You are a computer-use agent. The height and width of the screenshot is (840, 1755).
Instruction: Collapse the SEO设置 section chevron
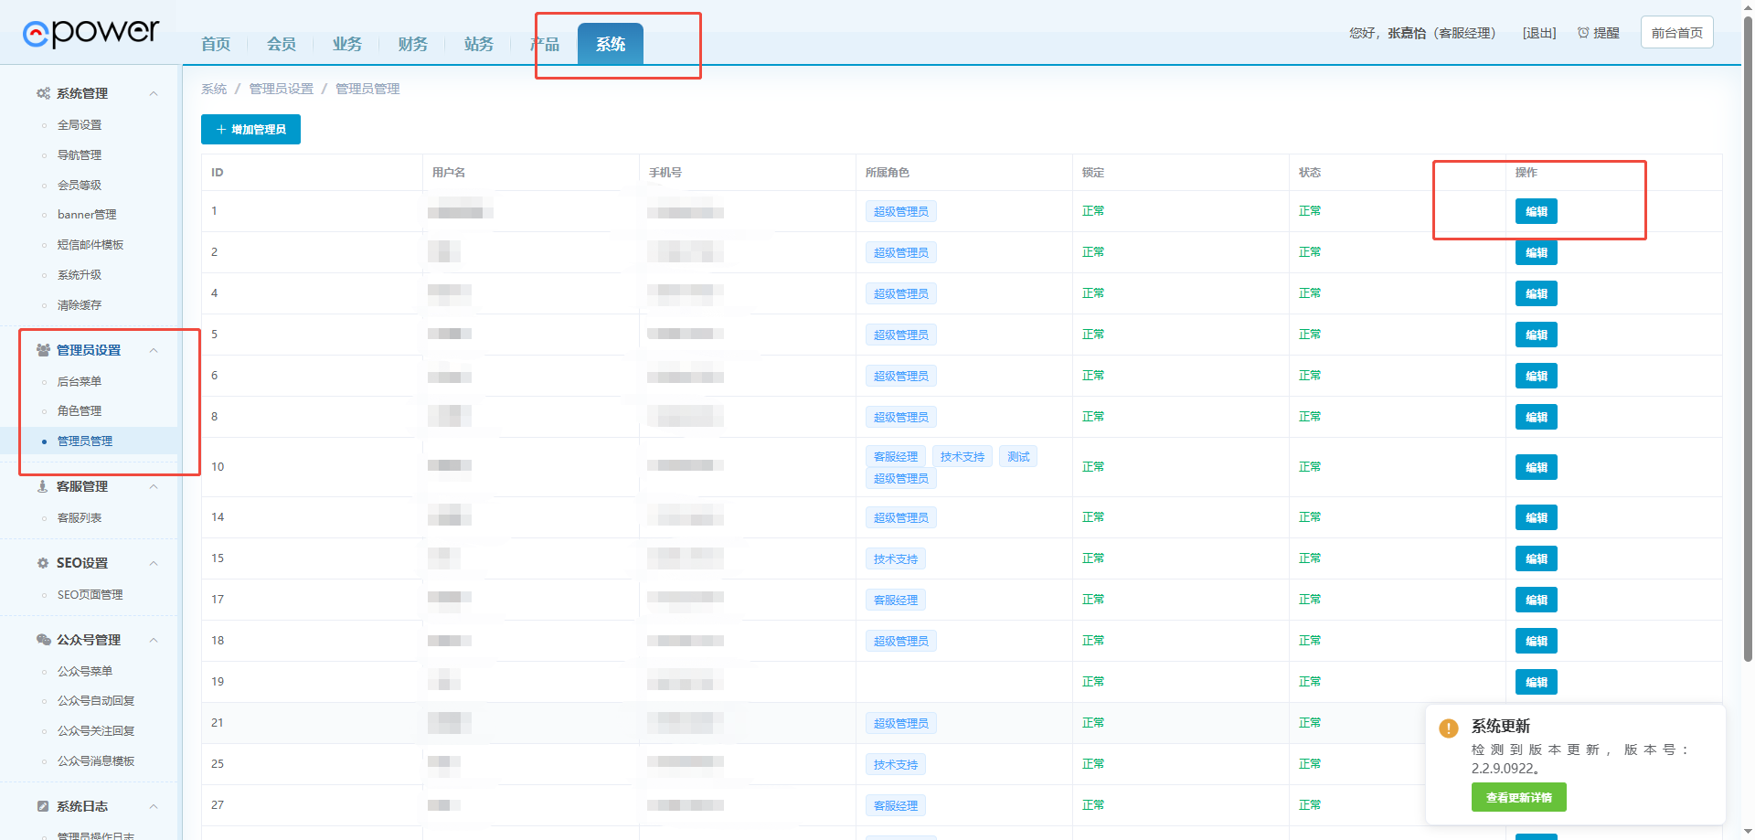coord(154,563)
